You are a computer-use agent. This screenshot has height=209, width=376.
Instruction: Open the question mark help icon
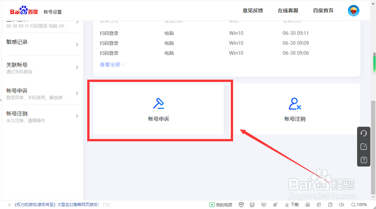point(363,160)
